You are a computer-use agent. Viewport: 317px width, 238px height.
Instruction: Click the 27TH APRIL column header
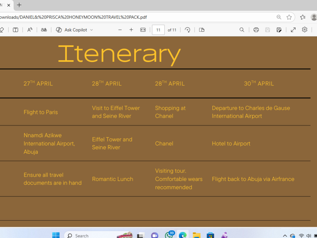click(x=38, y=83)
